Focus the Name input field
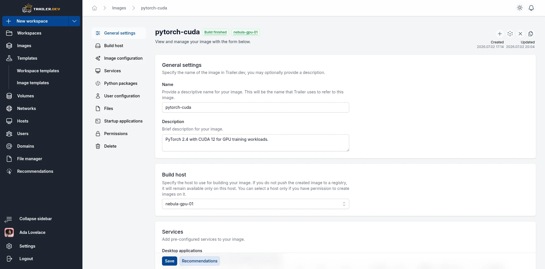The image size is (545, 269). (x=256, y=107)
